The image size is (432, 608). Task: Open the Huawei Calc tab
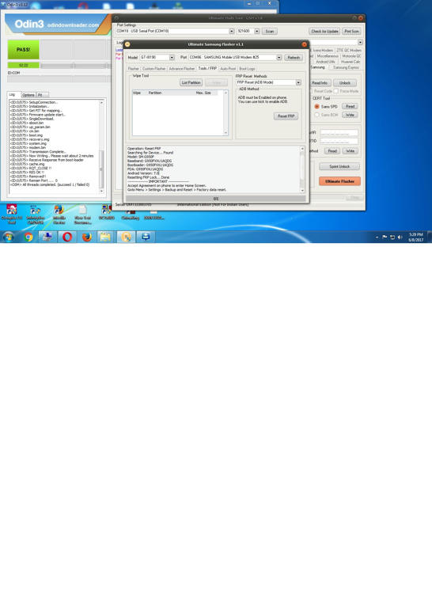click(x=351, y=62)
